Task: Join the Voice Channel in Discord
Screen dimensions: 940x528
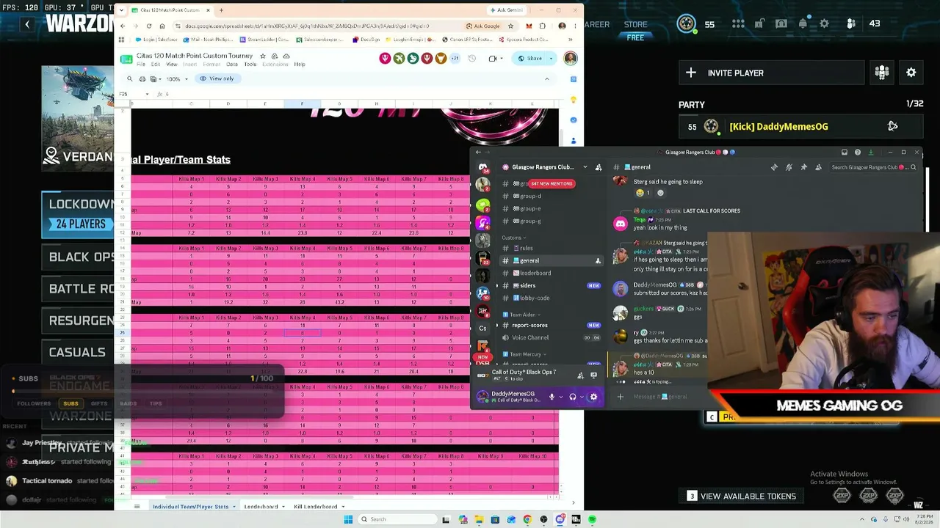Action: click(x=530, y=337)
